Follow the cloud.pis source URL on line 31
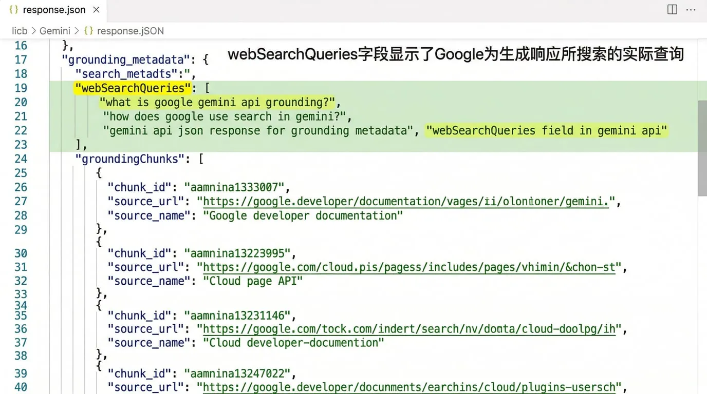 [409, 267]
